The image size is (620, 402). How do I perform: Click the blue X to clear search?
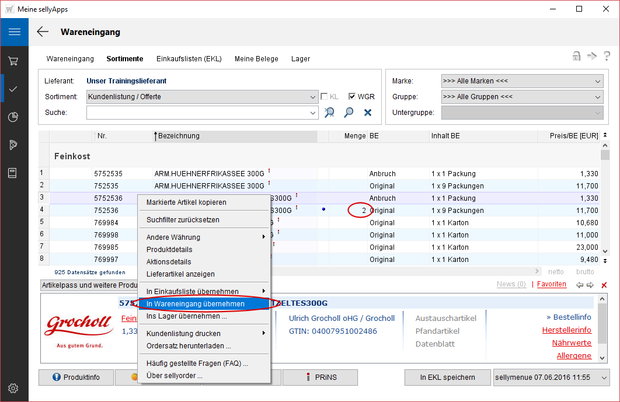click(x=368, y=113)
